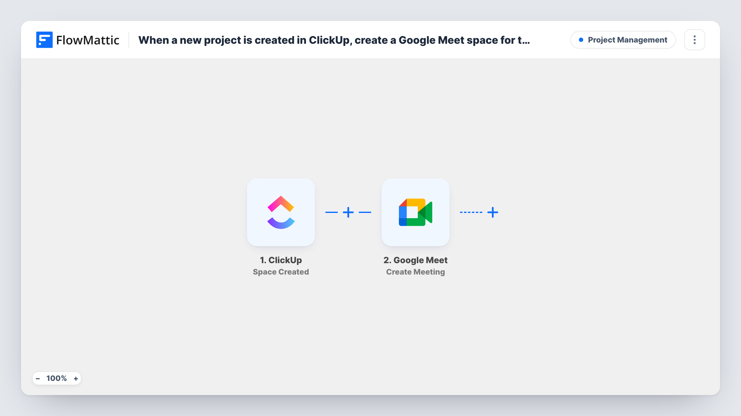Add a step between ClickUp and Google Meet
Image resolution: width=741 pixels, height=416 pixels.
(348, 212)
